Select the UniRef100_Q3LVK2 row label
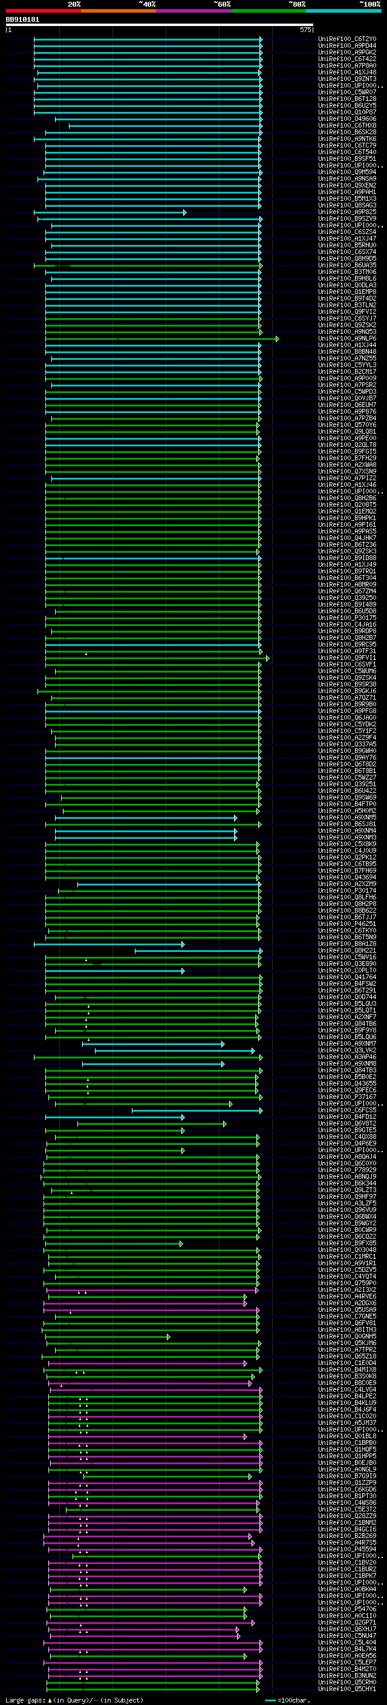Image resolution: width=387 pixels, height=1705 pixels. tap(346, 1051)
